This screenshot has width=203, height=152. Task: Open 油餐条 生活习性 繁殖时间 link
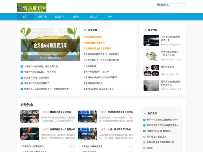click(159, 131)
